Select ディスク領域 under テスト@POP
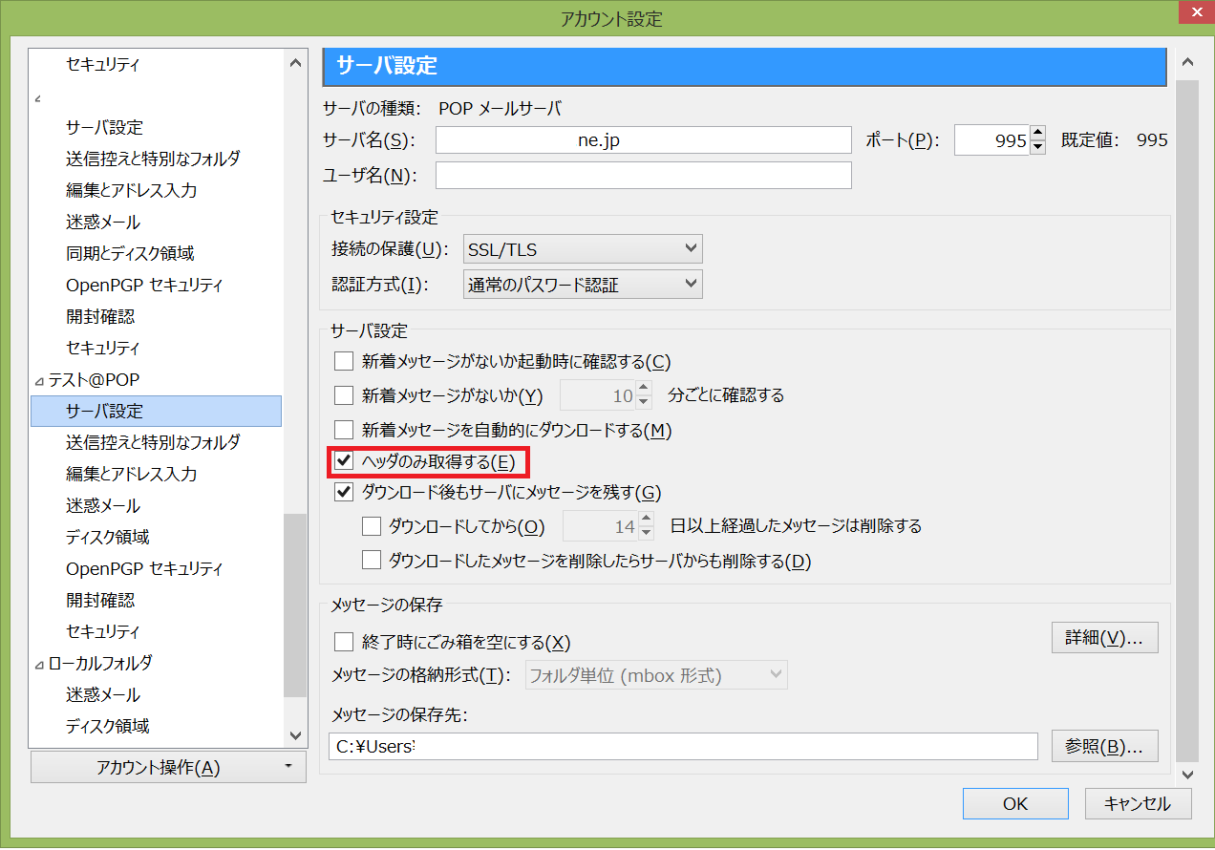 (107, 537)
